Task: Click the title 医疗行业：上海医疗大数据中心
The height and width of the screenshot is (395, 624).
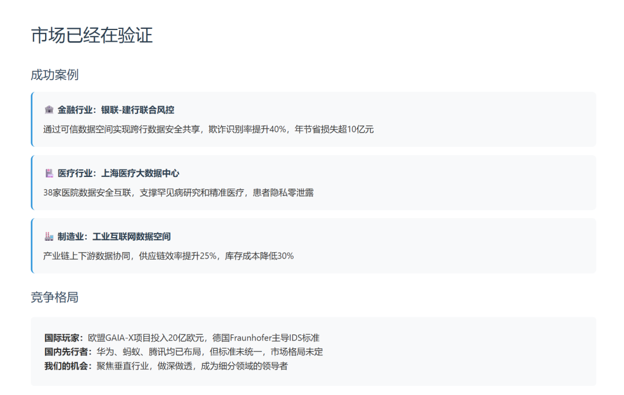Action: click(x=118, y=173)
